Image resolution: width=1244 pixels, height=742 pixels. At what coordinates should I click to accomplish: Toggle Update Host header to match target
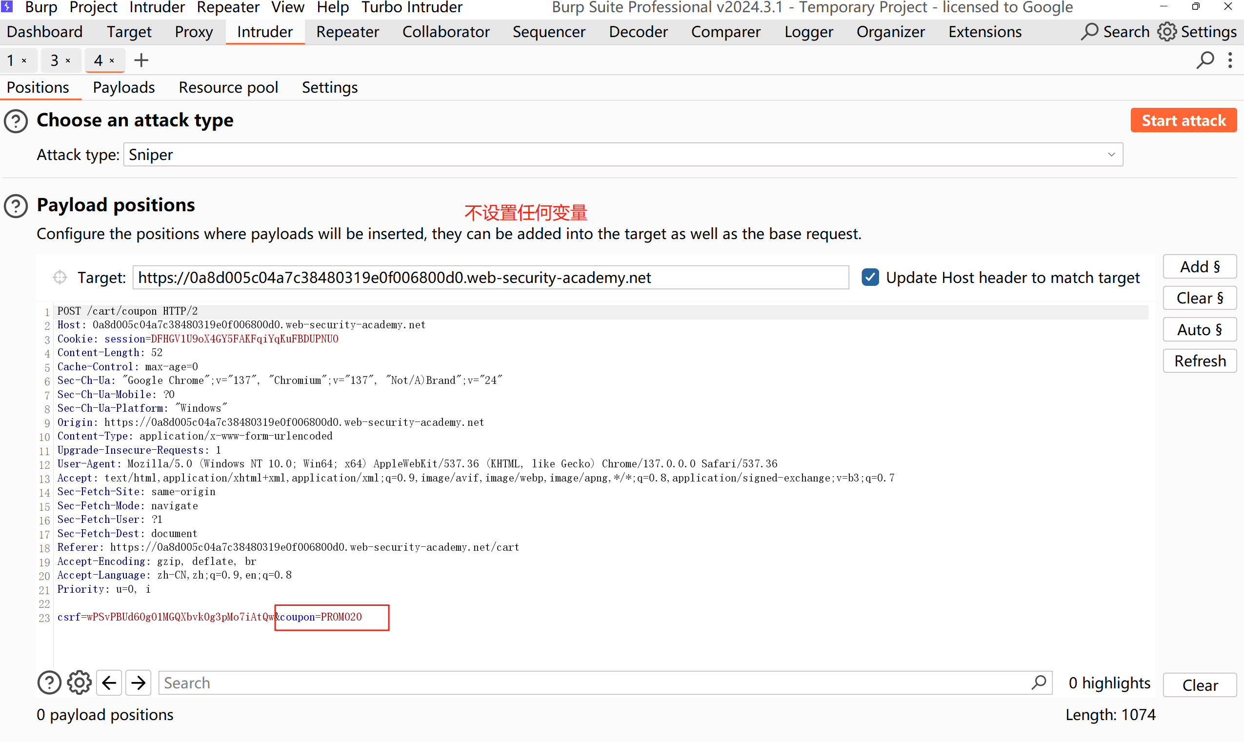870,277
